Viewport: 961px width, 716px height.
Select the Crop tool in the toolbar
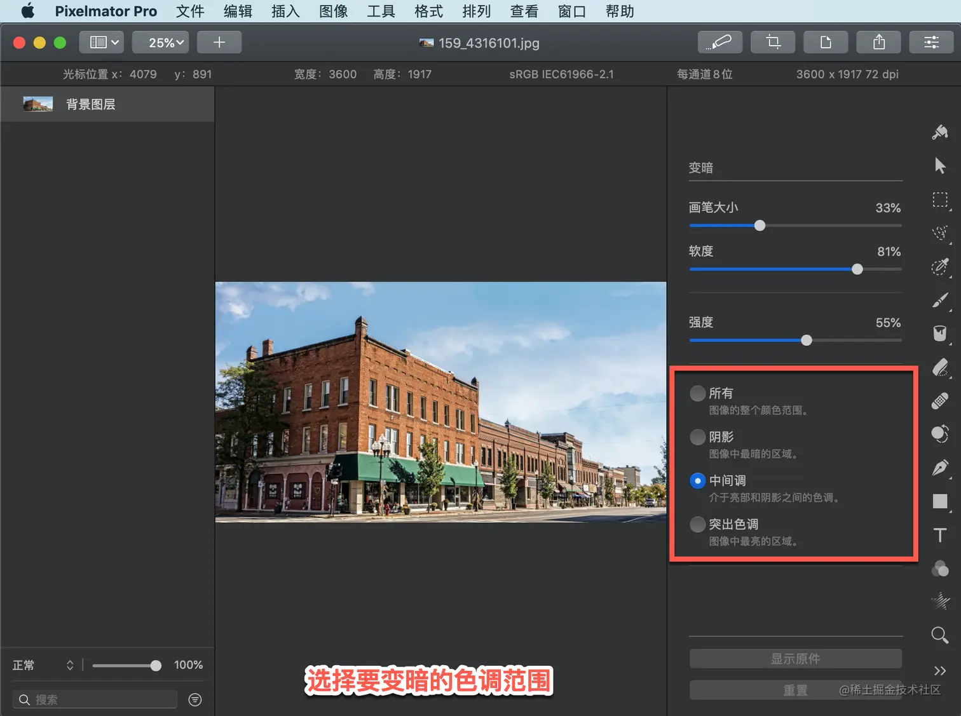click(x=773, y=43)
